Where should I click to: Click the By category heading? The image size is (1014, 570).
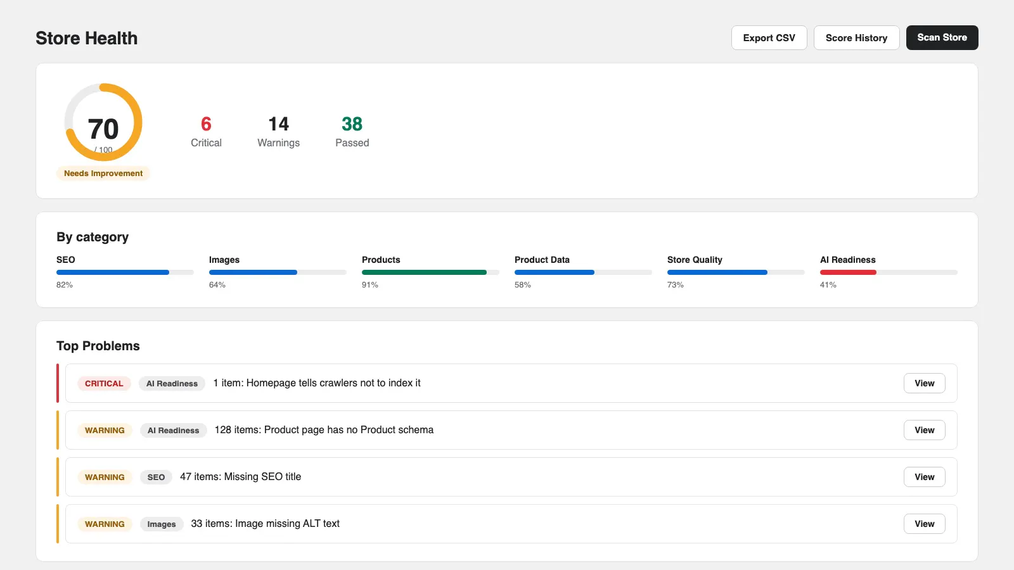(93, 237)
